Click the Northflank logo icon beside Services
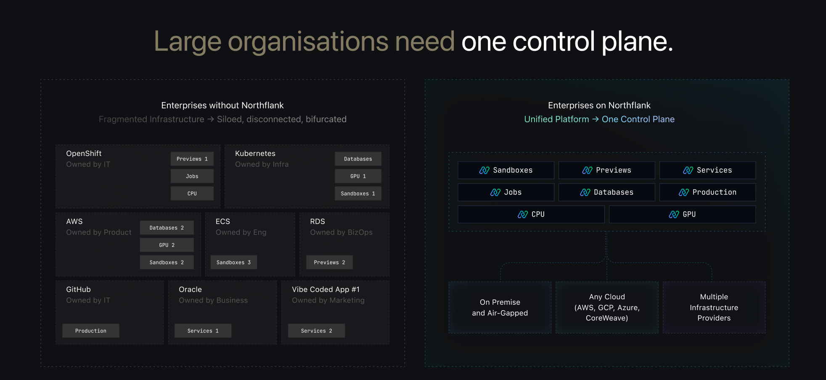Screen dimensions: 826x380 coord(688,170)
